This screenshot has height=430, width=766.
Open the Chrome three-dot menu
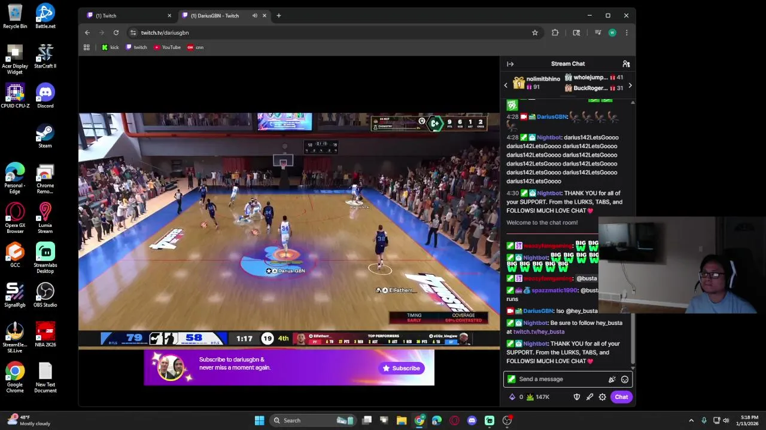(x=627, y=33)
